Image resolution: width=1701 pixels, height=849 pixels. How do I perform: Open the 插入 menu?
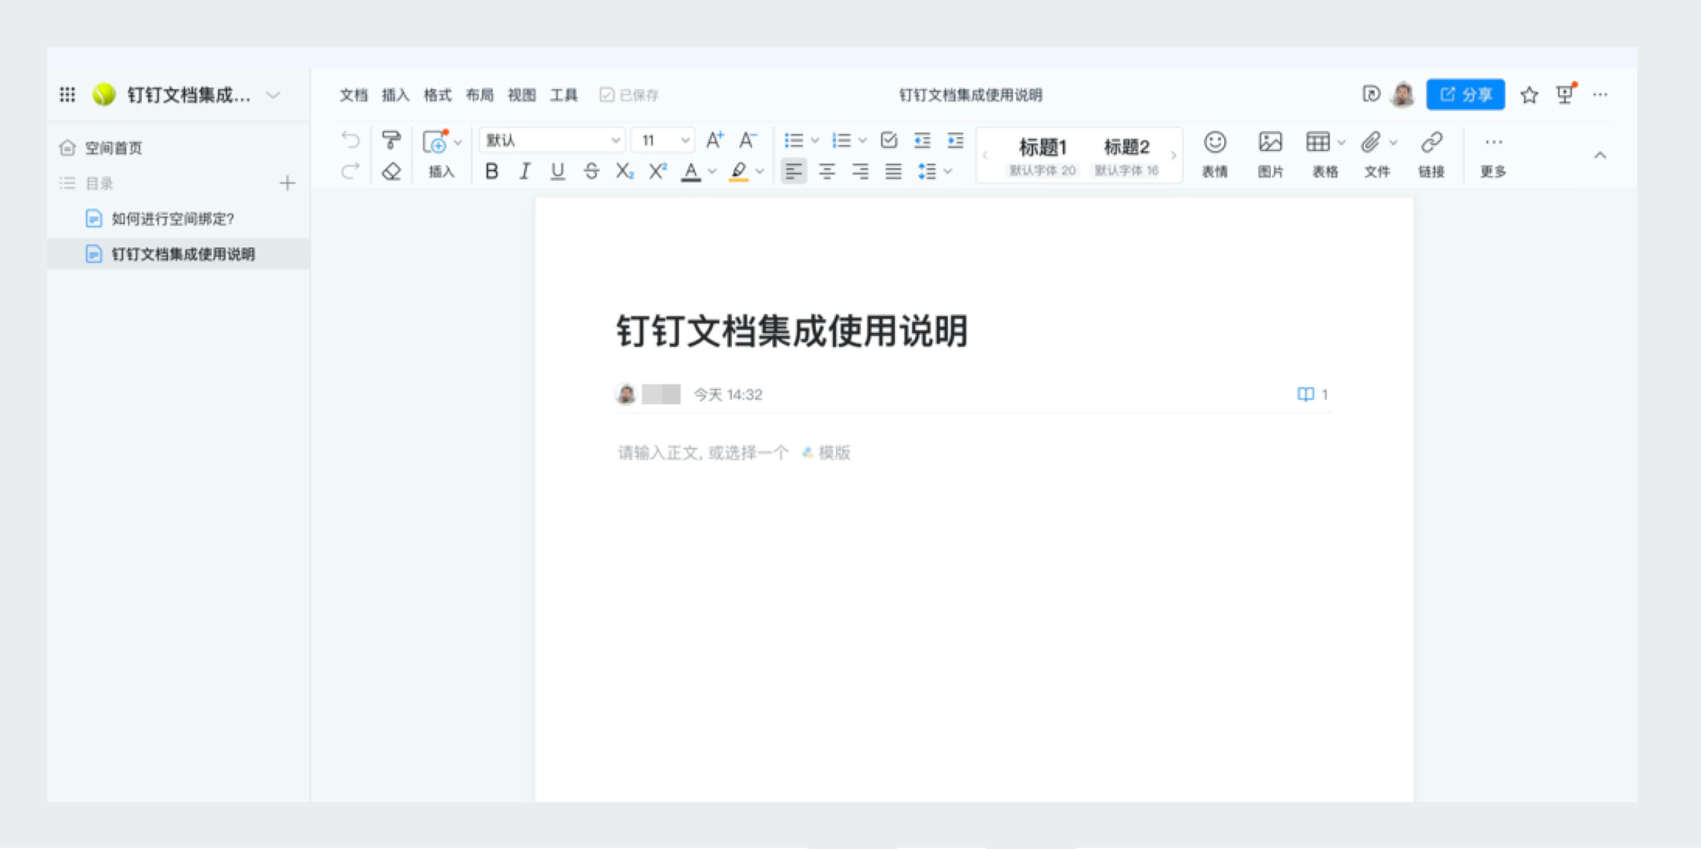pos(396,95)
